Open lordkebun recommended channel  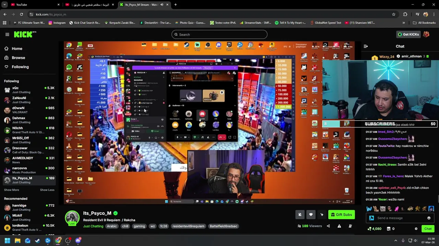29,228
